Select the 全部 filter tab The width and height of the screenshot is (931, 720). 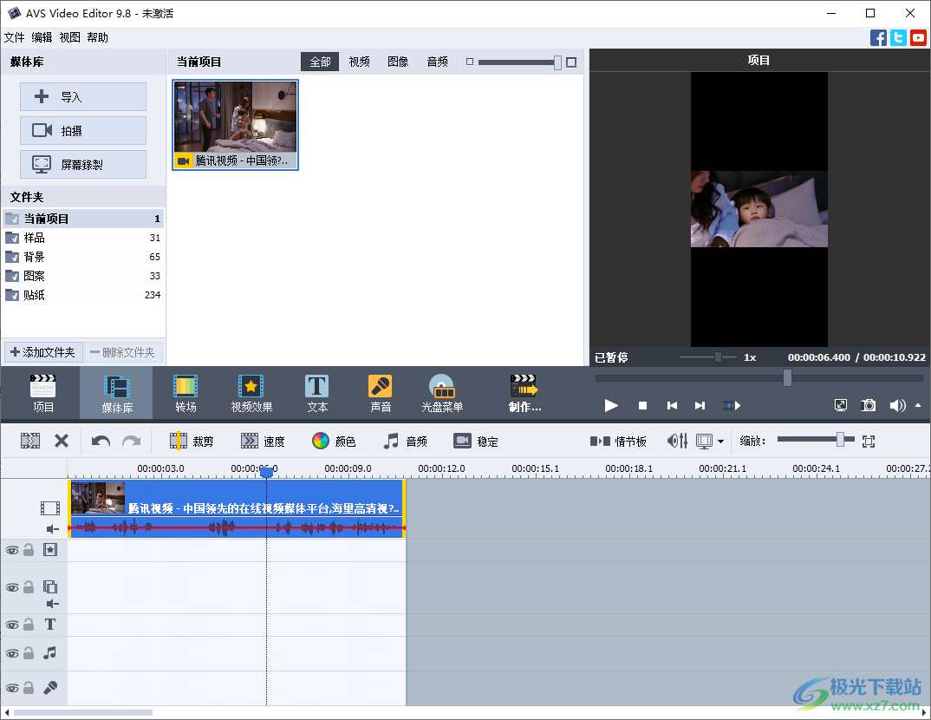[x=320, y=62]
